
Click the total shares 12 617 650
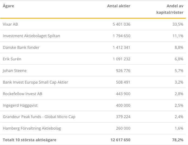[x=120, y=140]
